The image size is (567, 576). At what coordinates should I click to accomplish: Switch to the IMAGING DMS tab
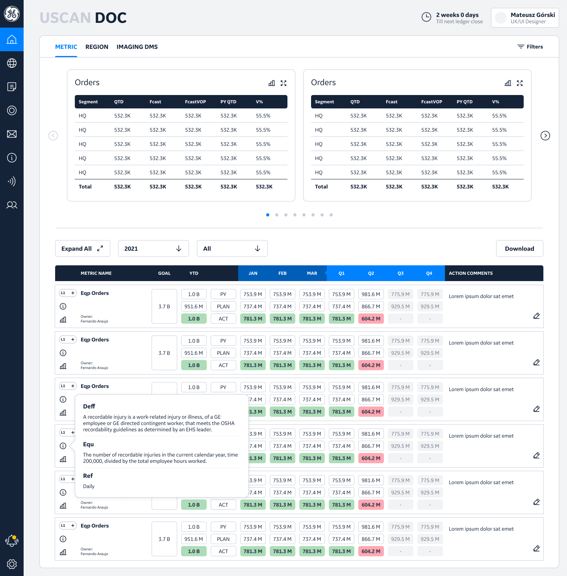pos(137,47)
